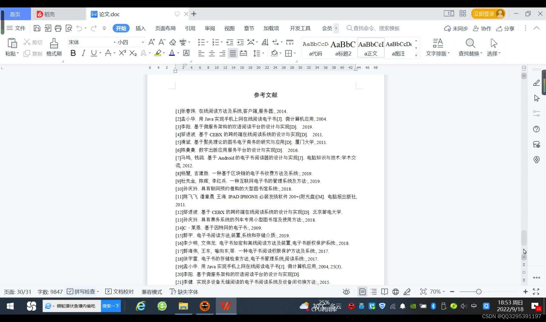Expand the styles gallery arrow
The image size is (546, 322).
tap(416, 55)
